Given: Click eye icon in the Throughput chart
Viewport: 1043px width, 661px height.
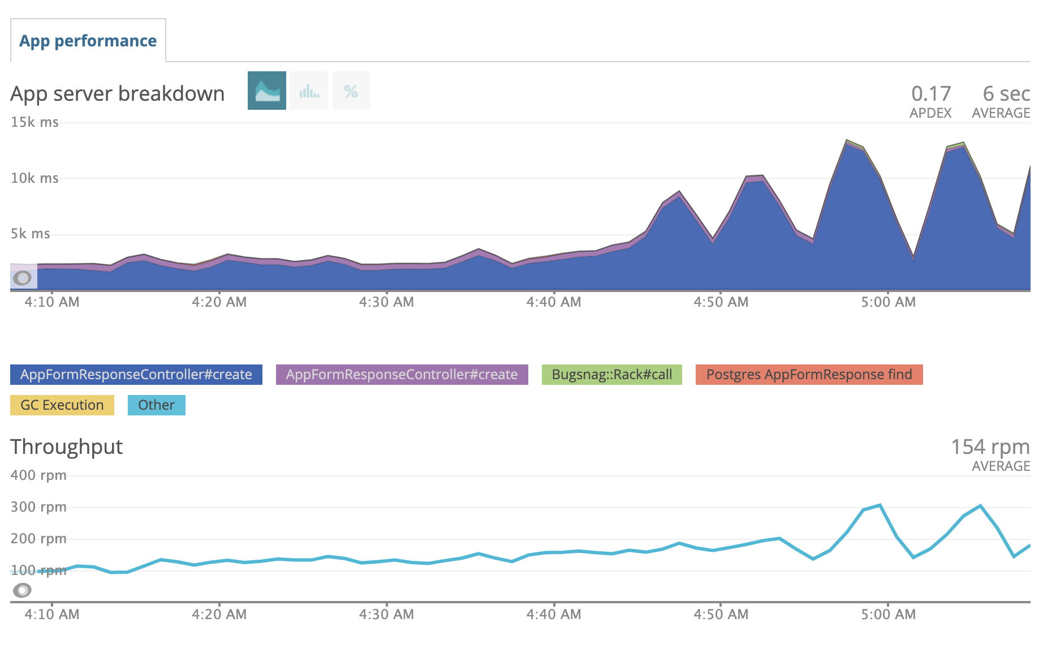Looking at the screenshot, I should coord(22,590).
